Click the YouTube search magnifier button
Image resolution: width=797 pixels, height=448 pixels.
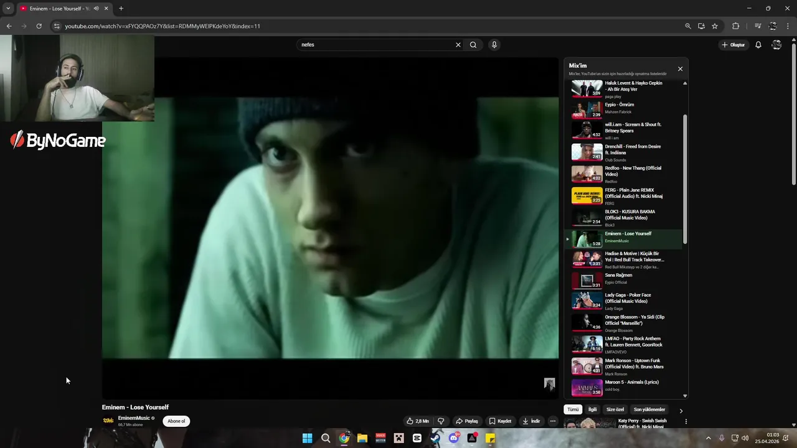pos(473,45)
